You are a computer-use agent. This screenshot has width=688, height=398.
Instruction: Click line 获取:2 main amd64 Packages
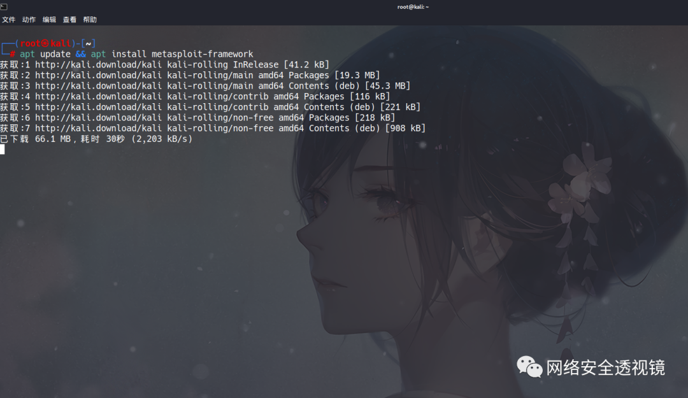pos(190,76)
